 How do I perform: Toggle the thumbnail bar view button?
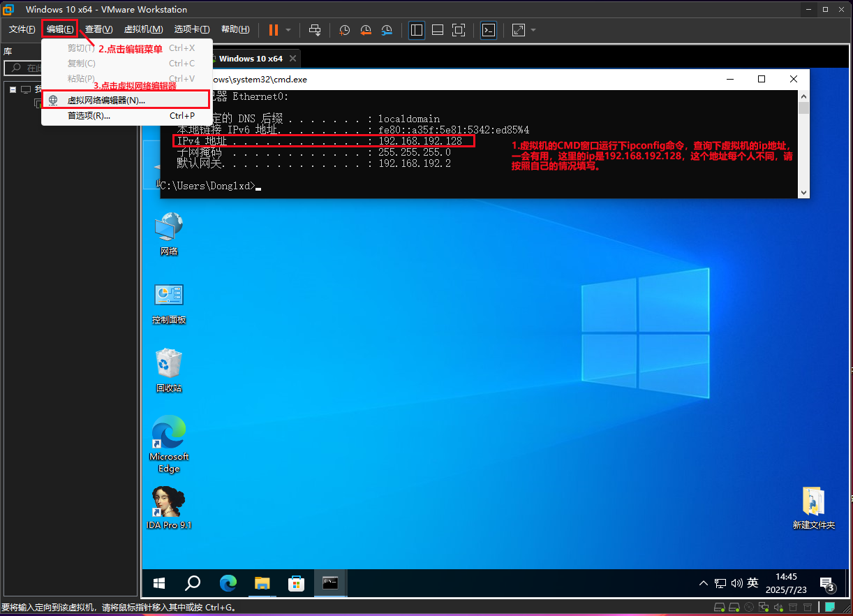coord(438,30)
